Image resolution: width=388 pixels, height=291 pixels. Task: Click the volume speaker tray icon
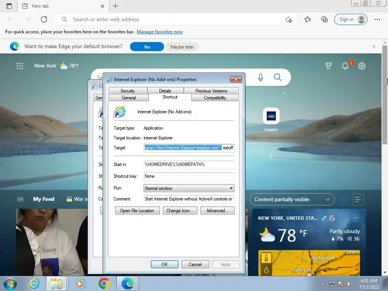349,284
